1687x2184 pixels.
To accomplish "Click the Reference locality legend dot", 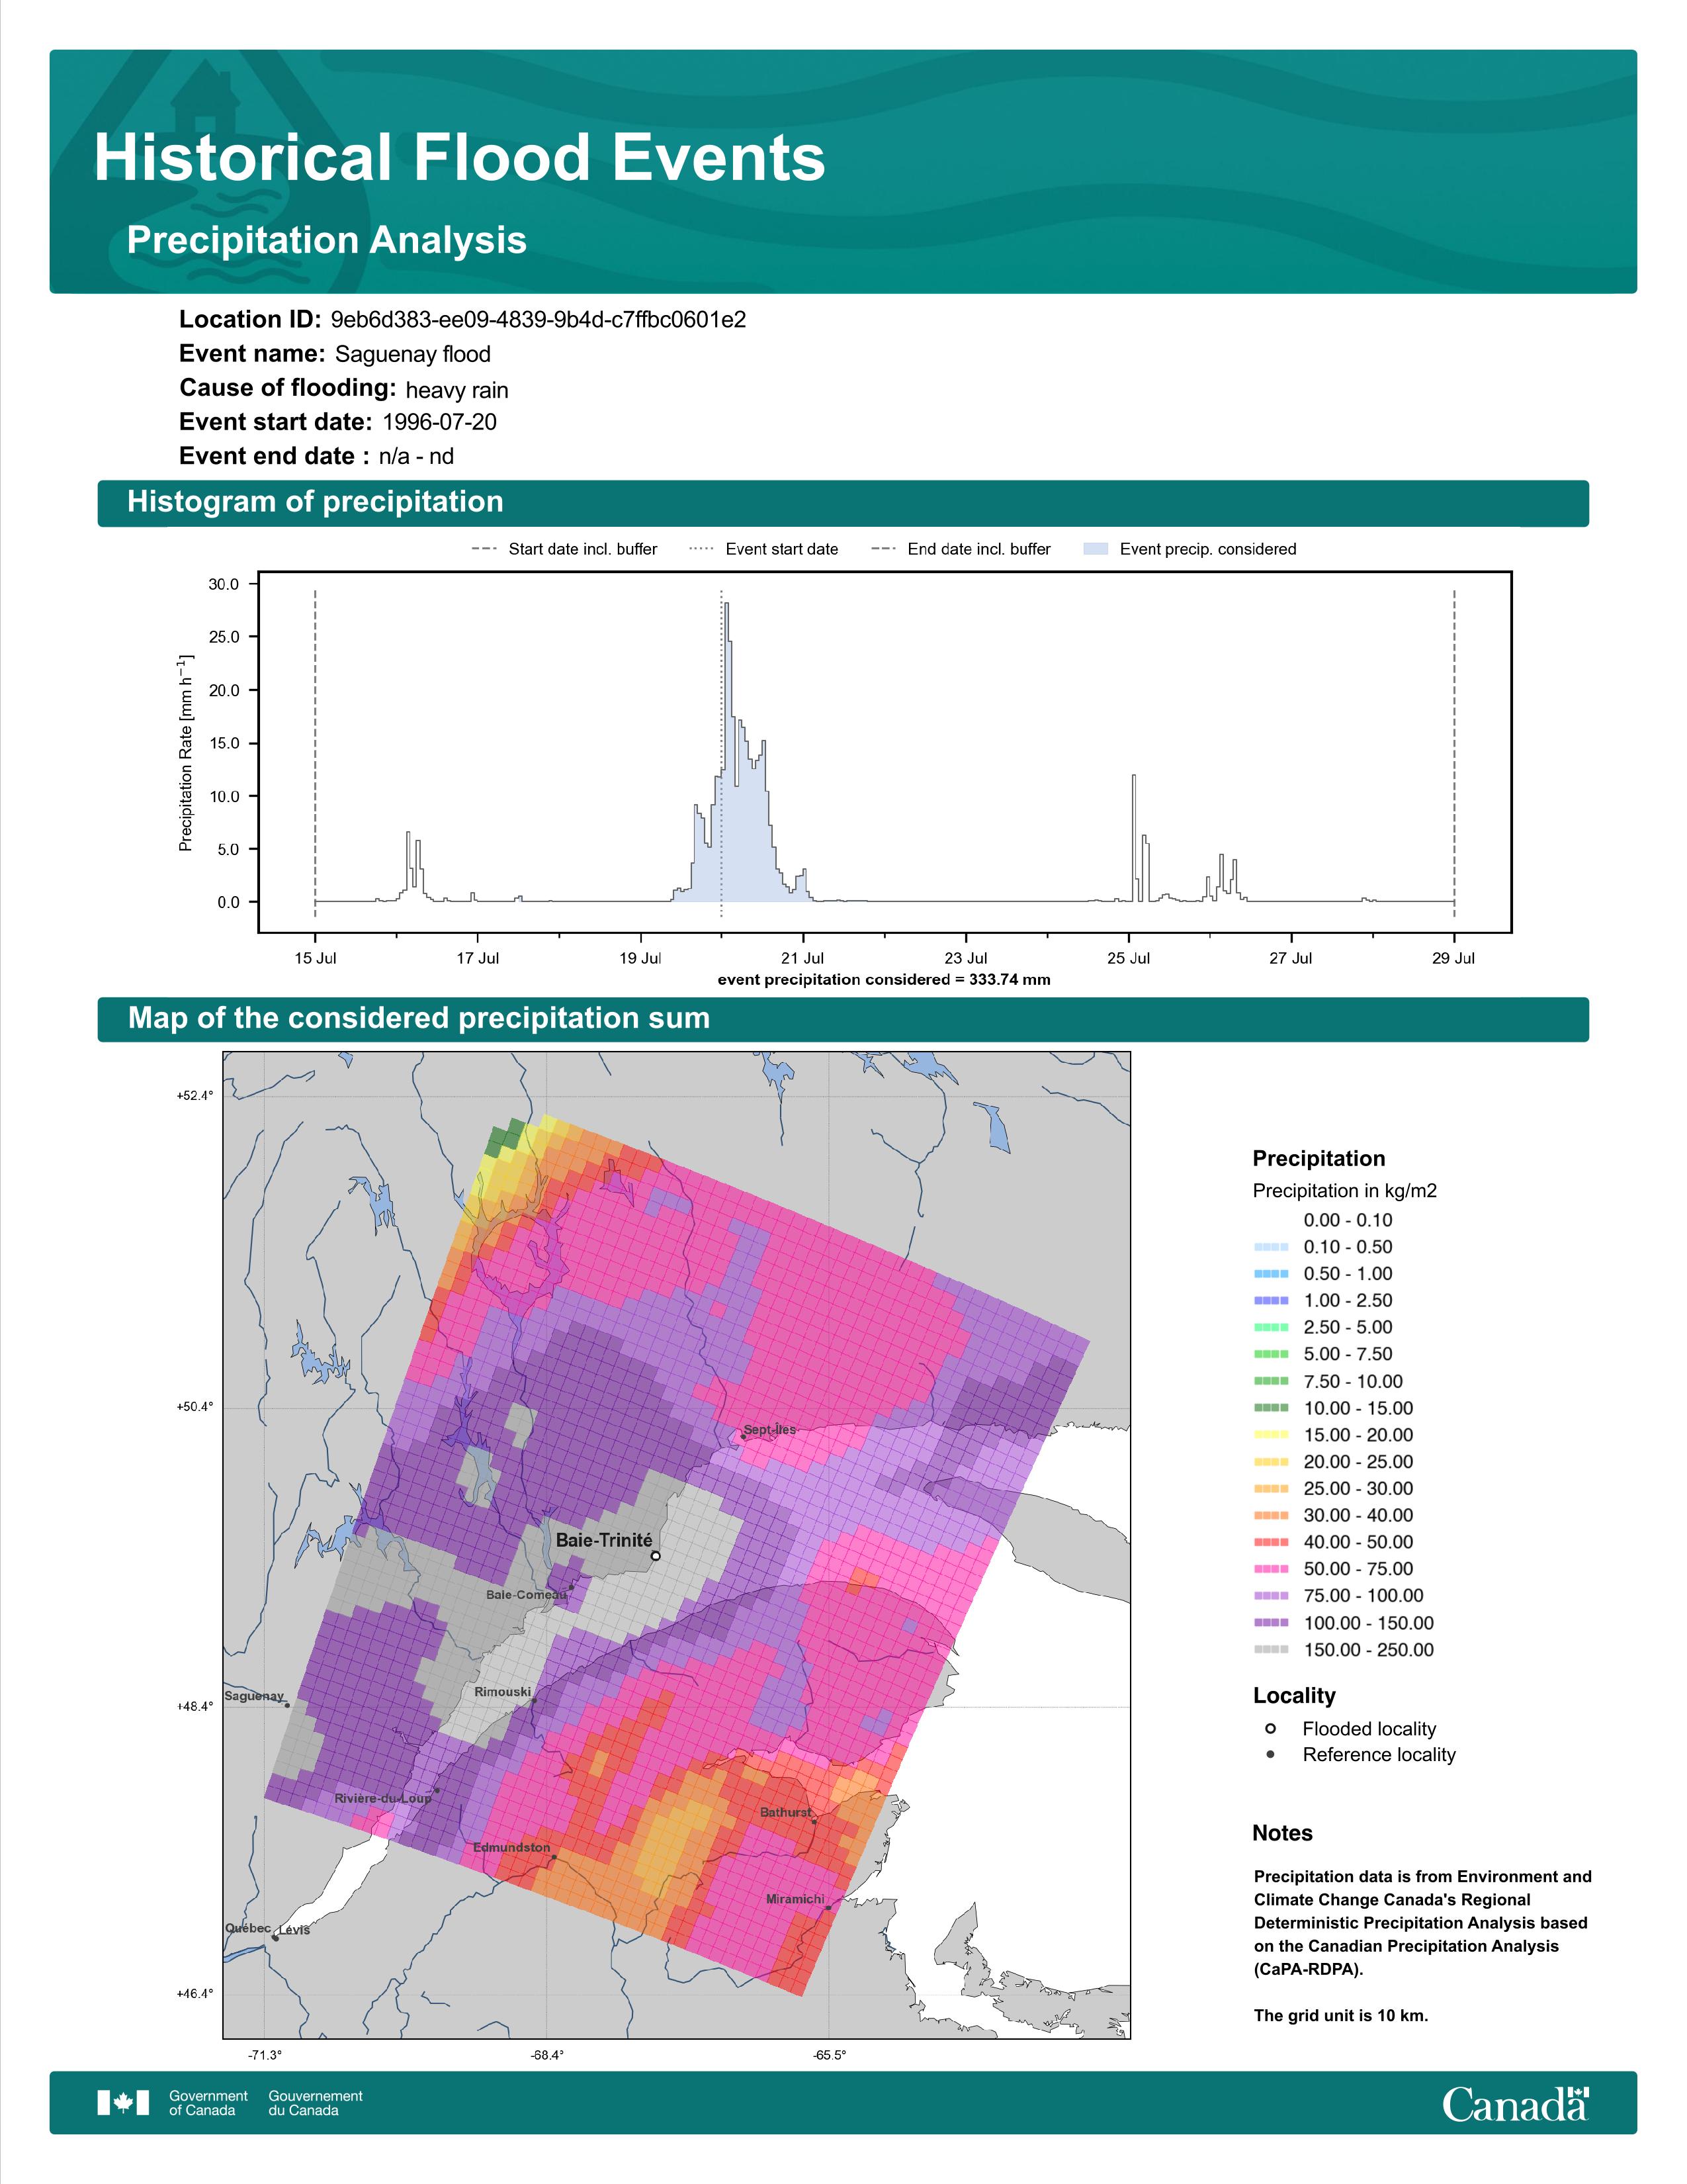I will coord(1270,1754).
